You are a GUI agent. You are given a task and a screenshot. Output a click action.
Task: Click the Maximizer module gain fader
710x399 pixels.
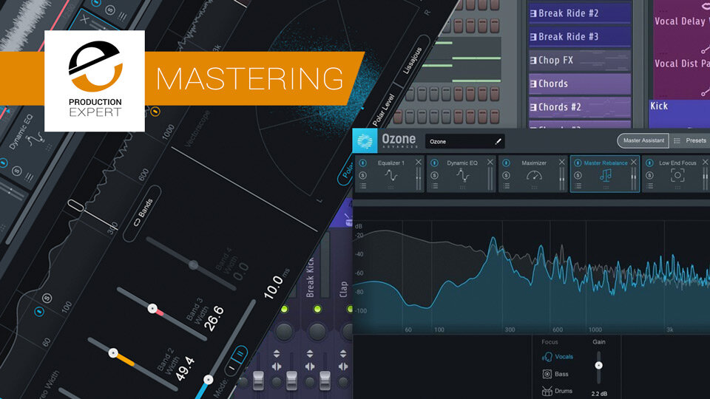tap(561, 179)
